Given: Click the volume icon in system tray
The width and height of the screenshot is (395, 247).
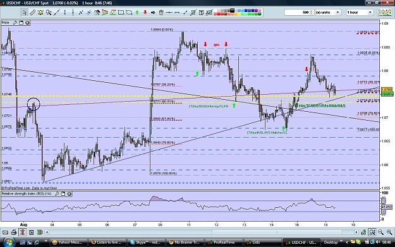Looking at the screenshot, I should 378,242.
